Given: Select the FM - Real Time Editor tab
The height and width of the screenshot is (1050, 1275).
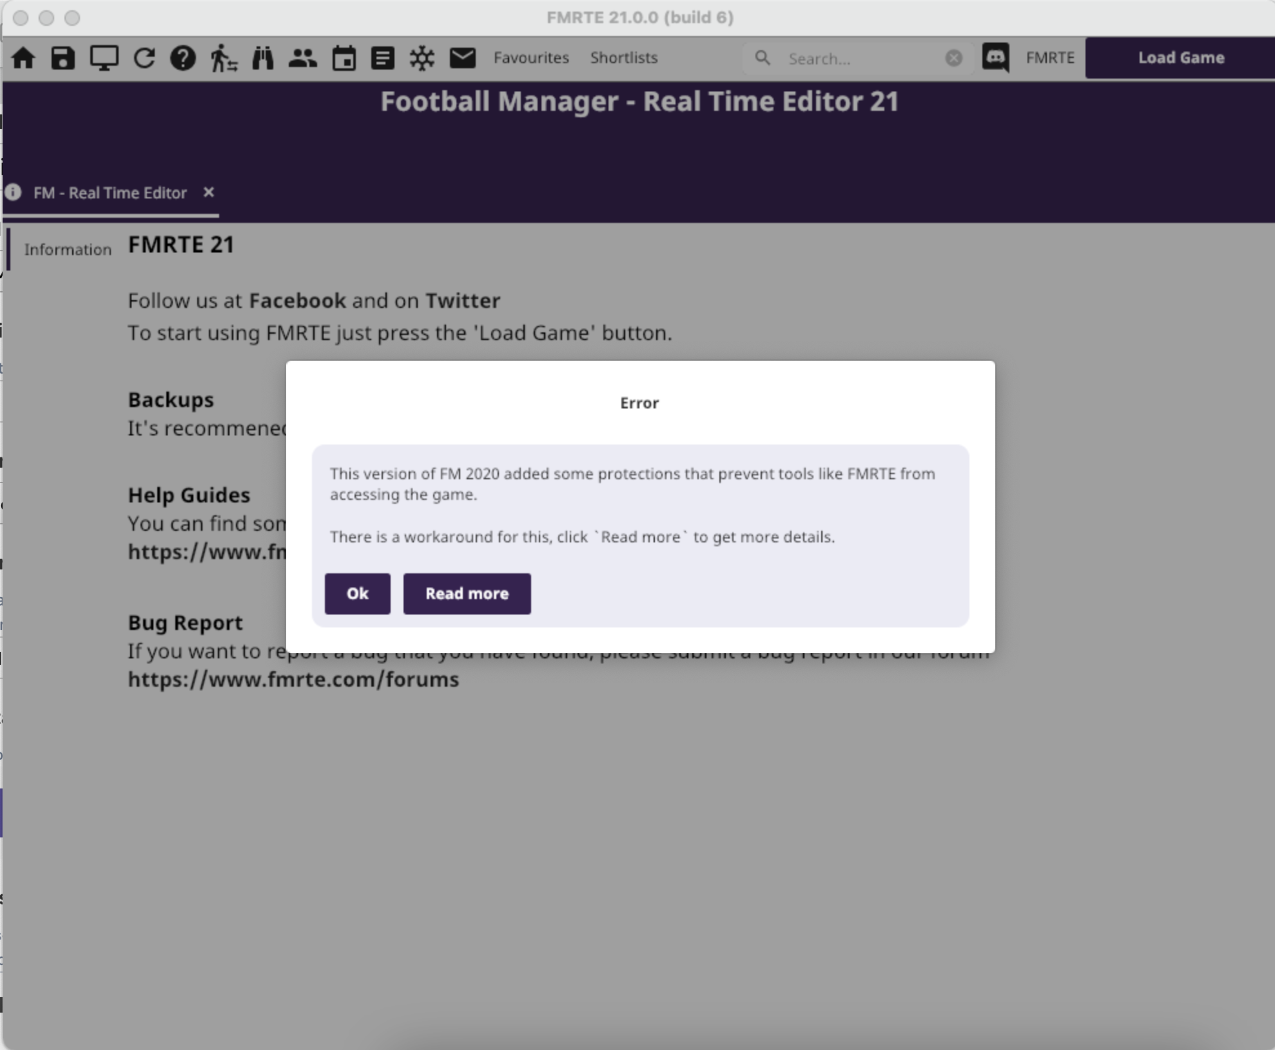Looking at the screenshot, I should (x=110, y=193).
